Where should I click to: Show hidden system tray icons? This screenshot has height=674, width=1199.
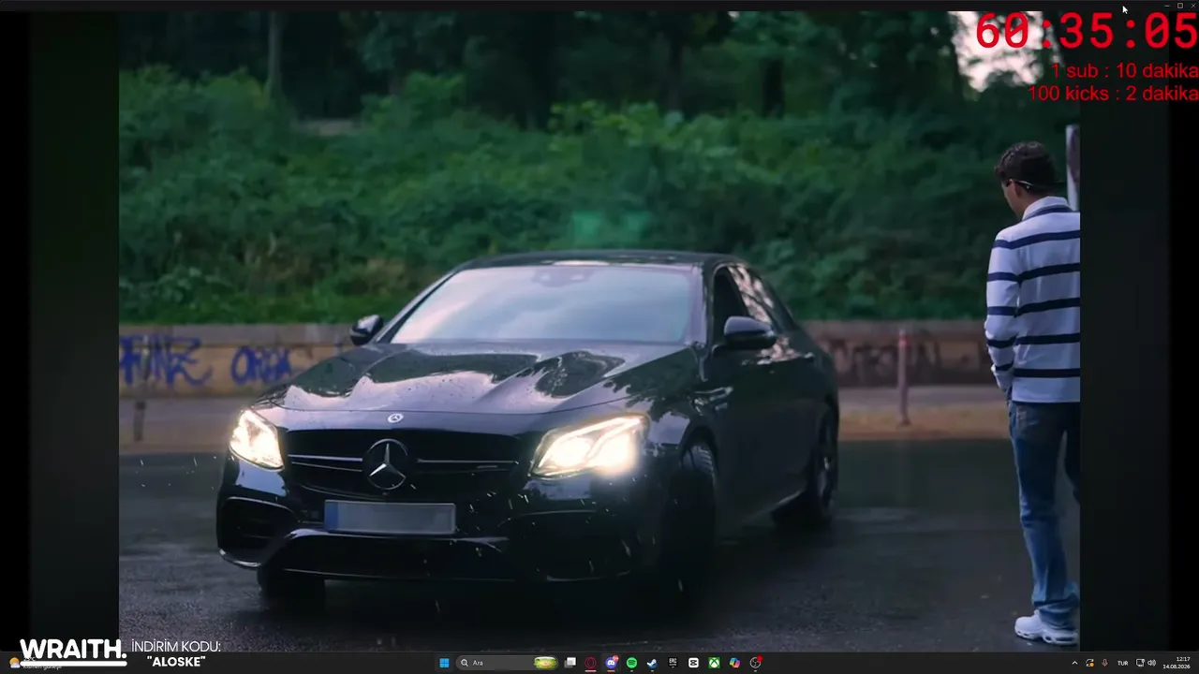coord(1074,663)
